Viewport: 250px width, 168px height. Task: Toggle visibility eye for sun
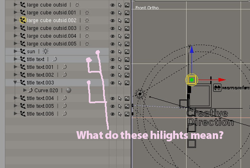point(113,52)
